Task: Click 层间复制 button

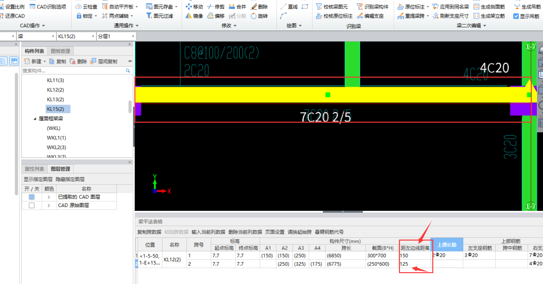Action: click(x=104, y=61)
